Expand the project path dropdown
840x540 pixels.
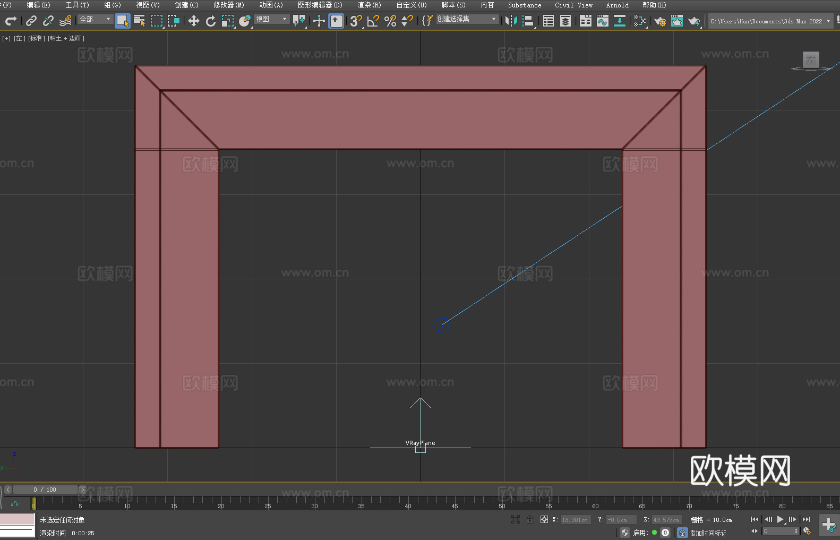coord(828,21)
